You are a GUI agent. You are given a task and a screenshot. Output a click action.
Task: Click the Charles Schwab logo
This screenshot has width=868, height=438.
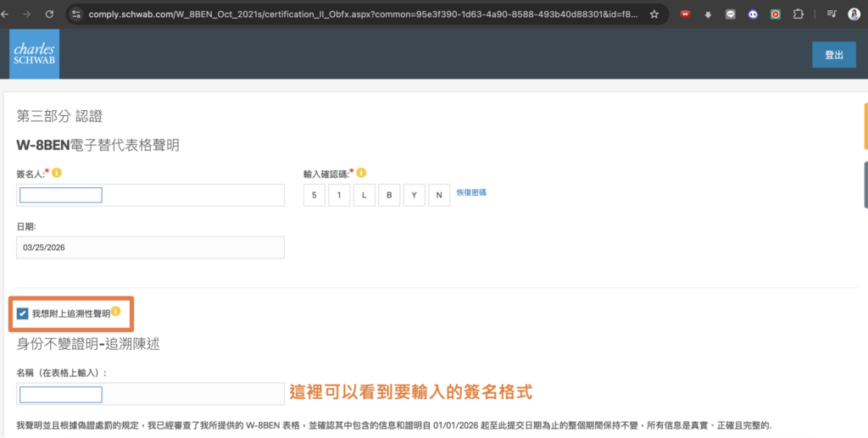tap(36, 54)
